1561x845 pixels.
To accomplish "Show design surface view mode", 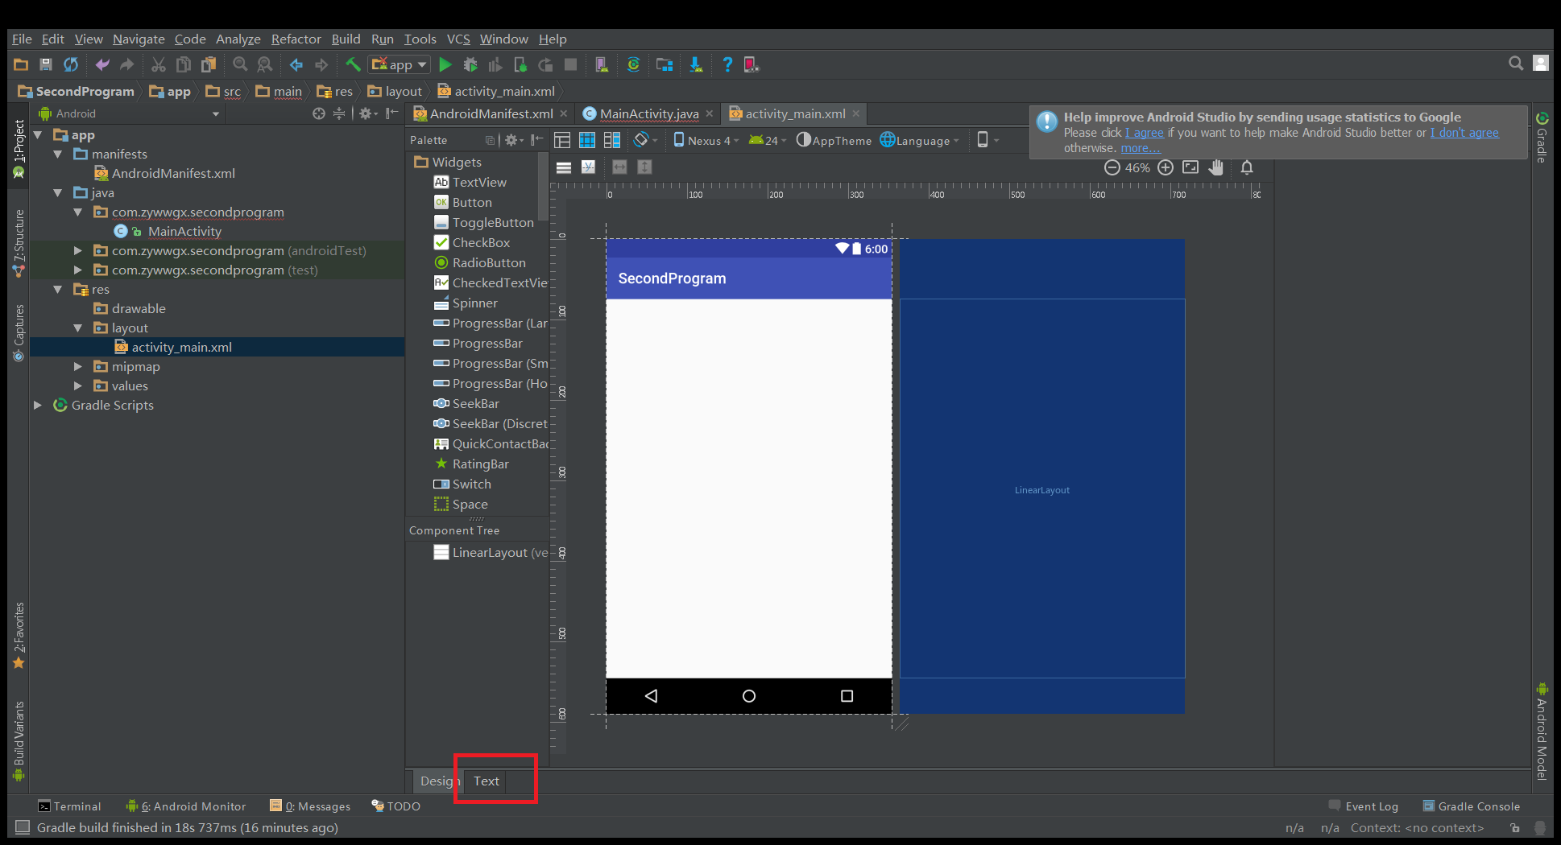I will [562, 140].
